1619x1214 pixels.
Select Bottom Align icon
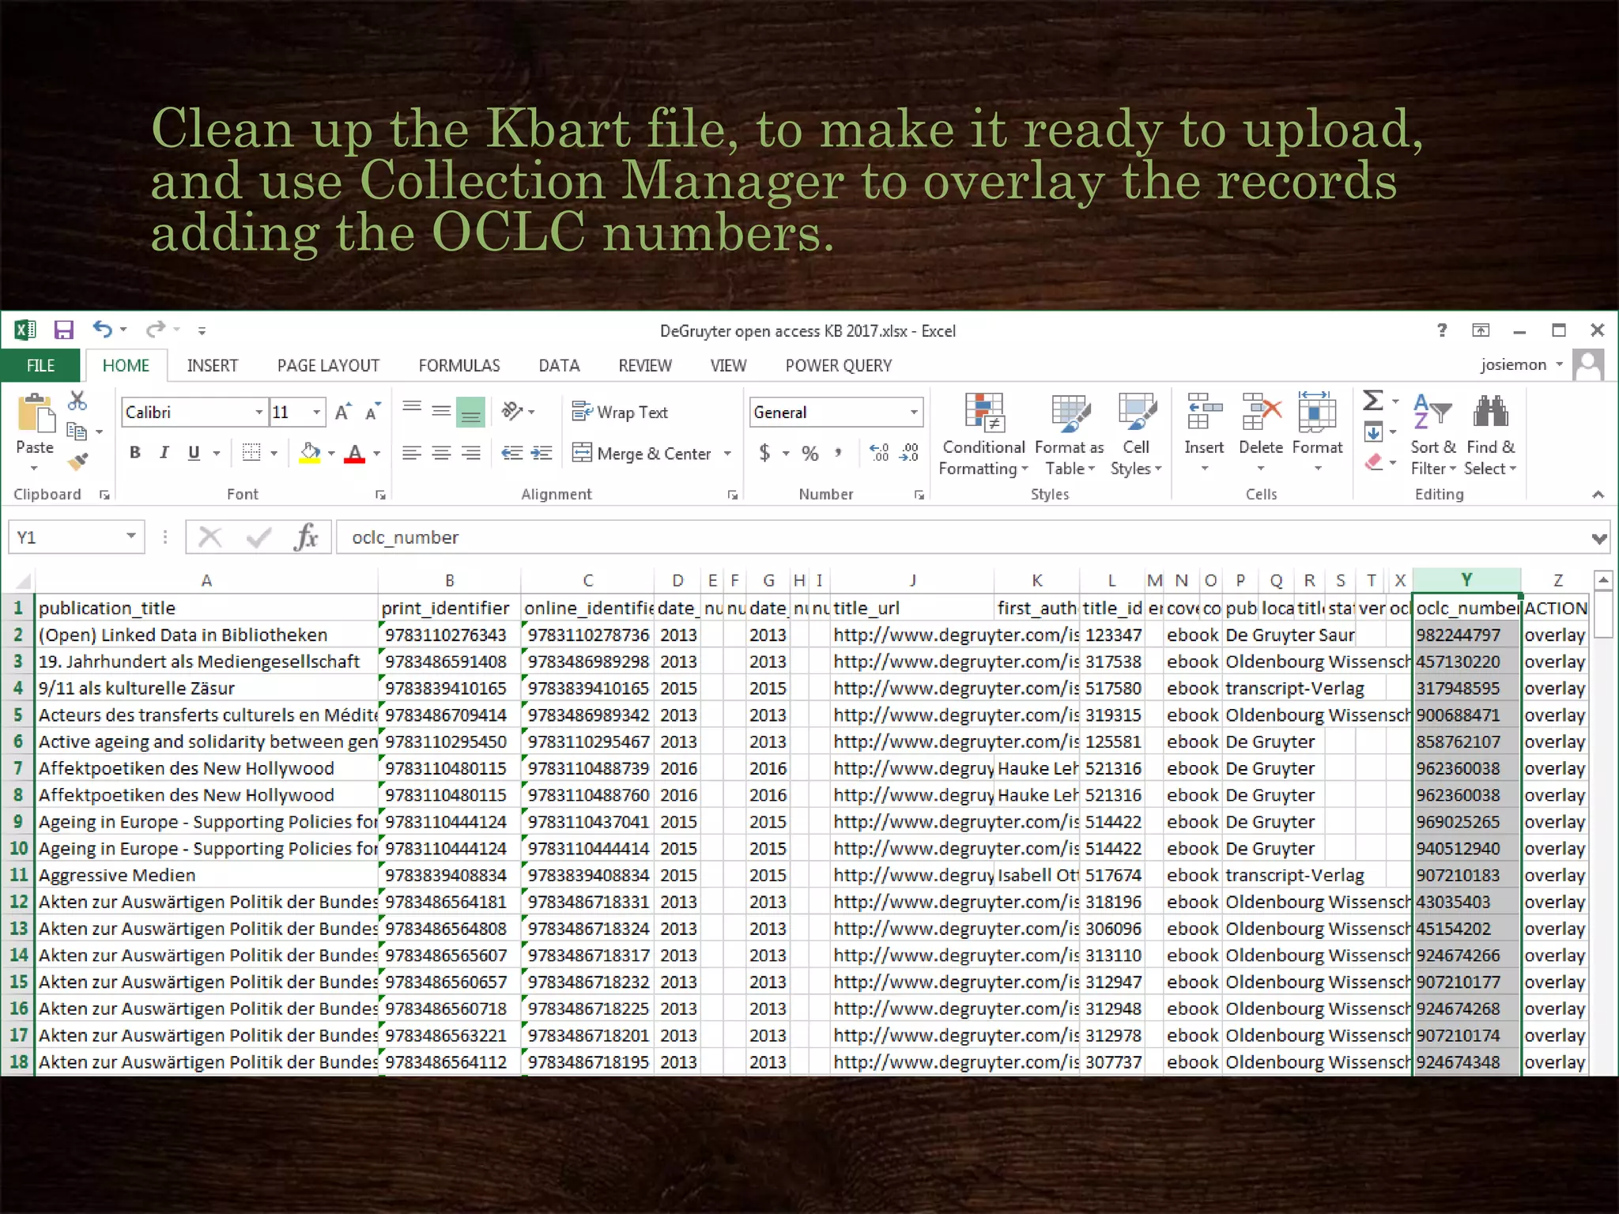point(471,412)
